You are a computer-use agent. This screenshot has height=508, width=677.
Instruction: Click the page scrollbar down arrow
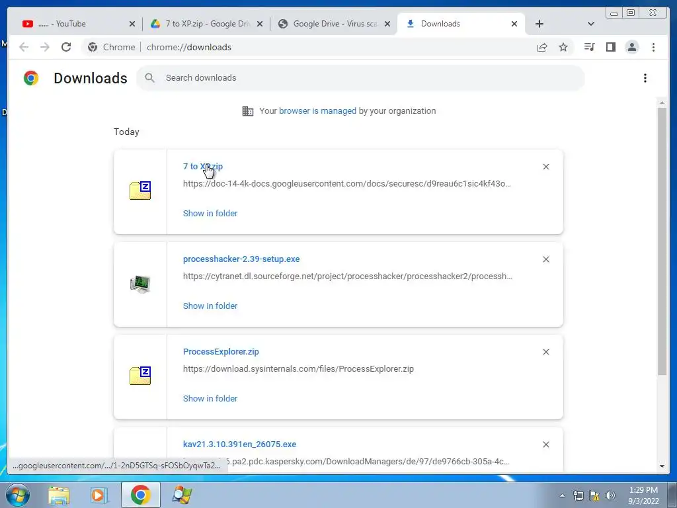point(662,466)
